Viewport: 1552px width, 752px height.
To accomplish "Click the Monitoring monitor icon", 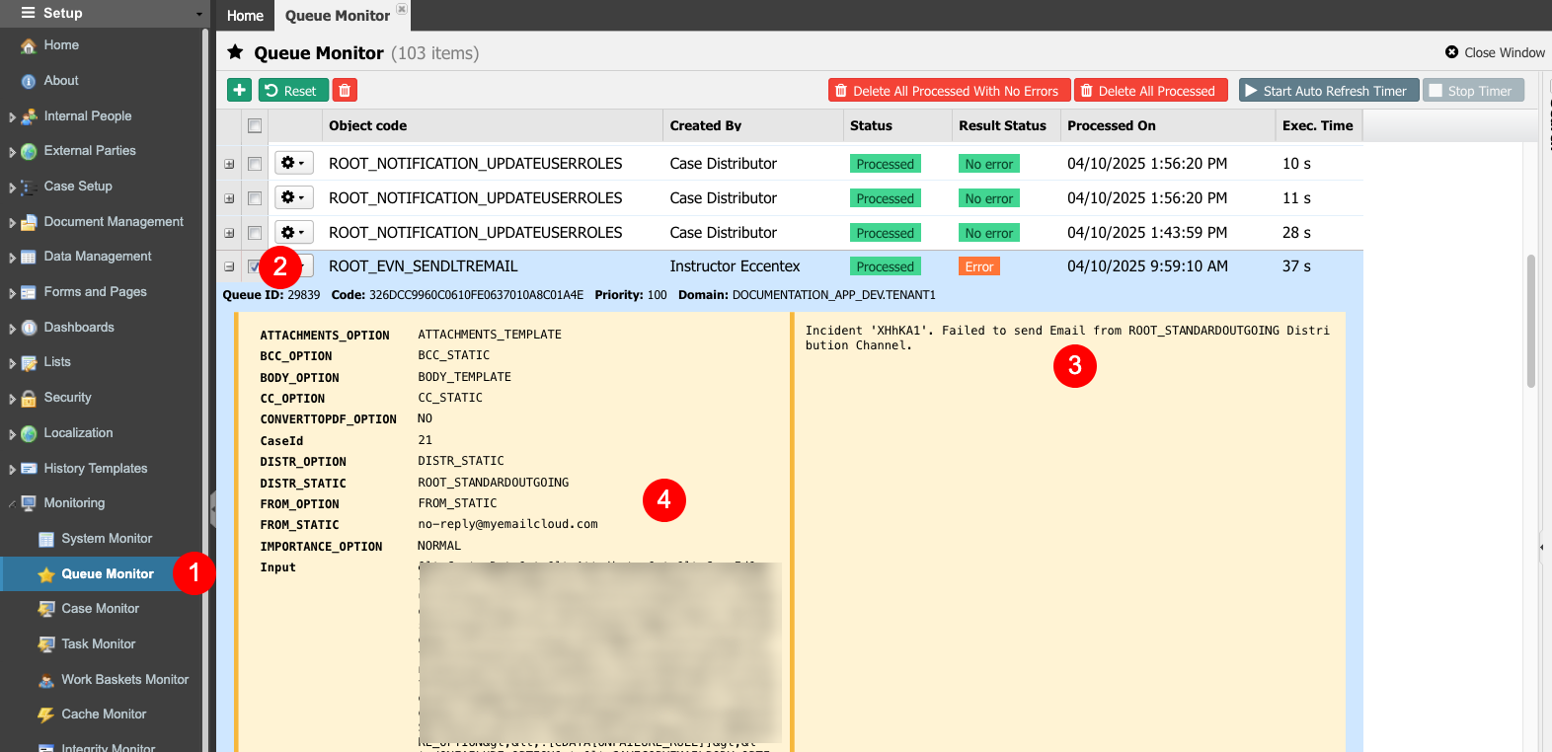I will [x=29, y=503].
